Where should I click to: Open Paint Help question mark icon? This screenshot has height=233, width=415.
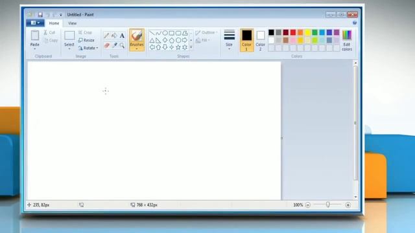pyautogui.click(x=355, y=23)
